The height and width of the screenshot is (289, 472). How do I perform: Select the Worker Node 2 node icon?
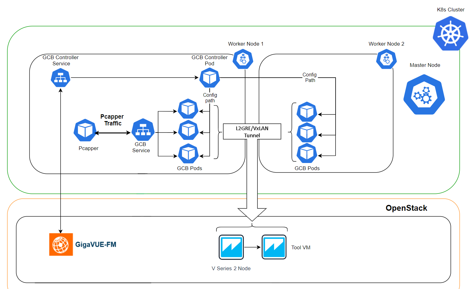click(386, 59)
